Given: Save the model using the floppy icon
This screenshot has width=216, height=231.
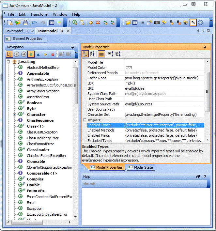Looking at the screenshot, I should click(25, 23).
